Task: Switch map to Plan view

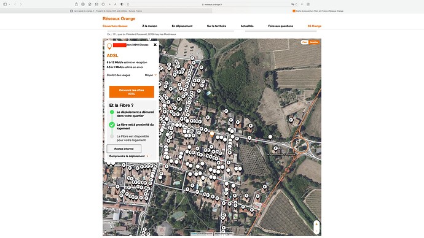Action: click(304, 42)
